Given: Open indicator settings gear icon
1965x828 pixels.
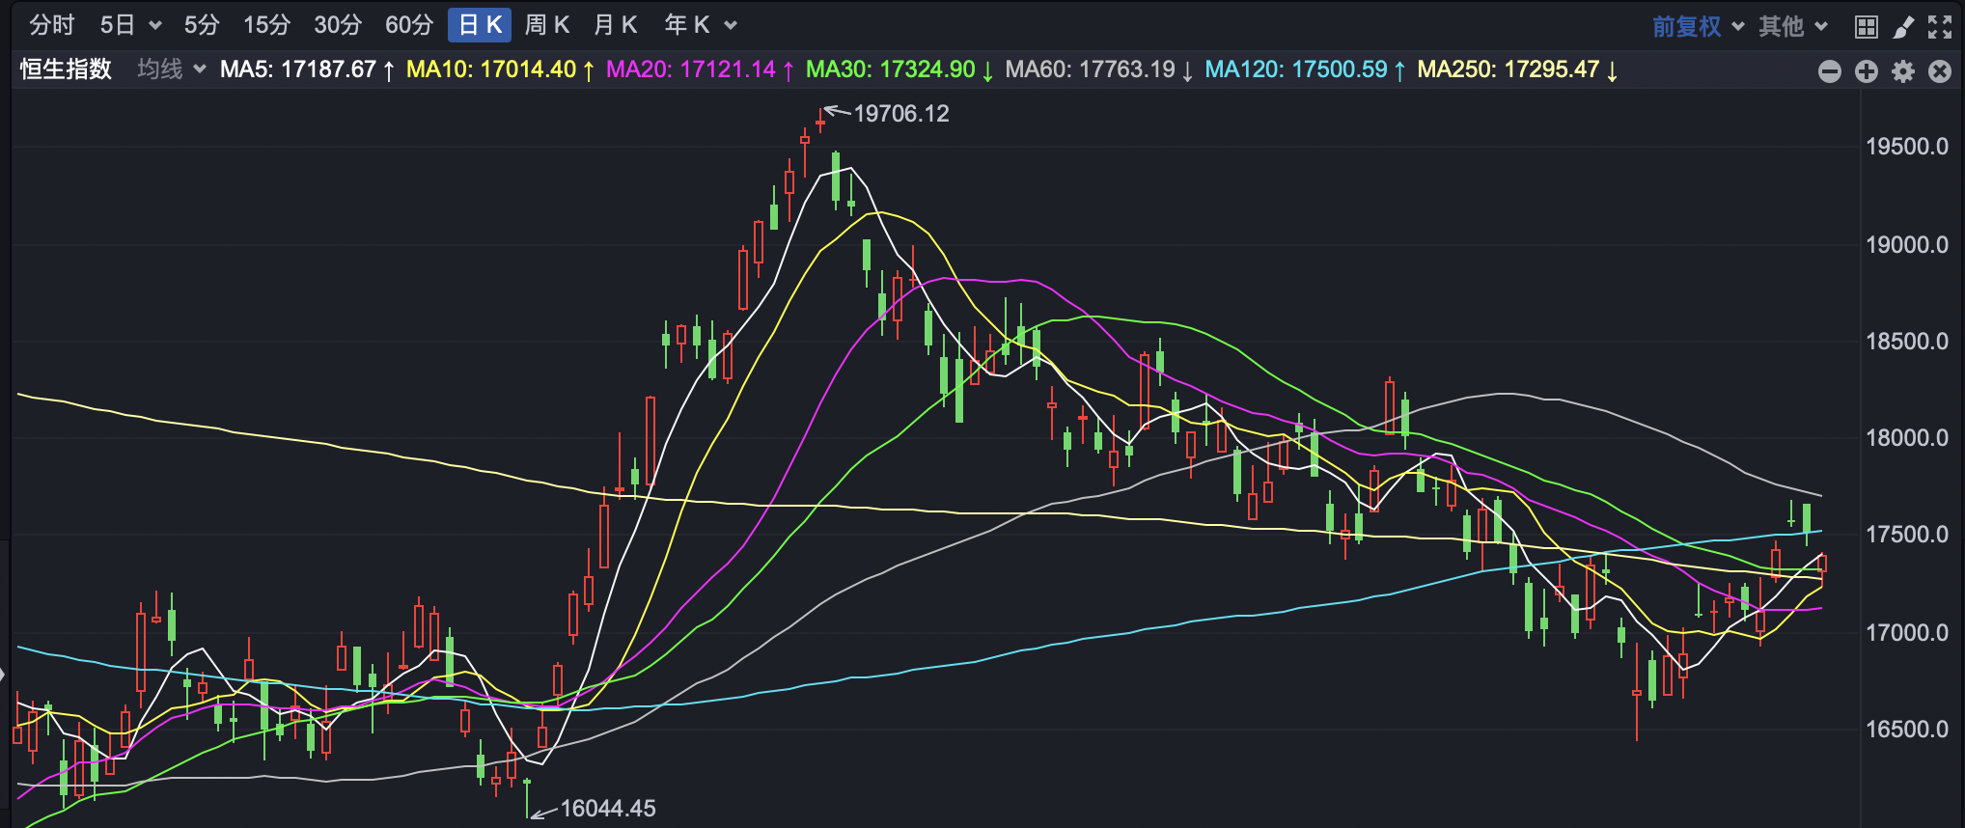Looking at the screenshot, I should pyautogui.click(x=1903, y=70).
